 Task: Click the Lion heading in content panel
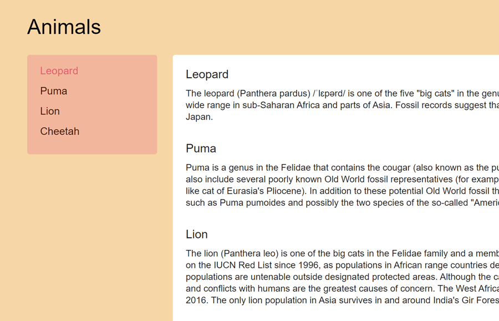pos(197,234)
